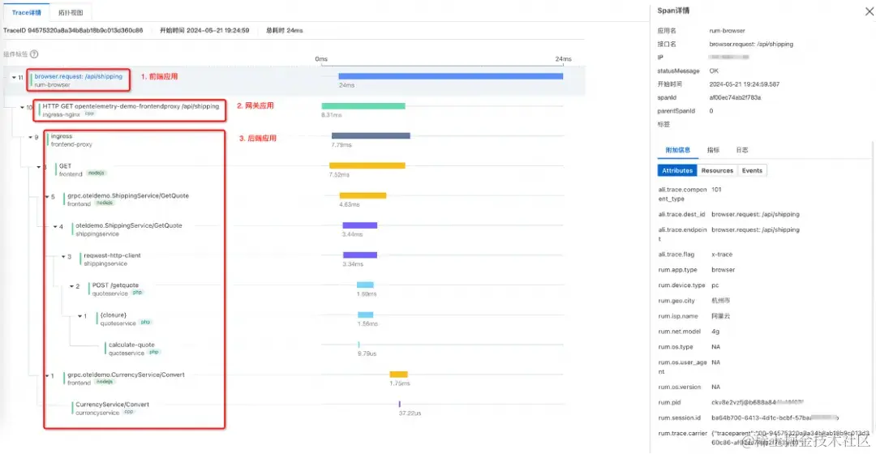Select the grpc.oteldemo.CurrencyService/Convert span

[126, 375]
